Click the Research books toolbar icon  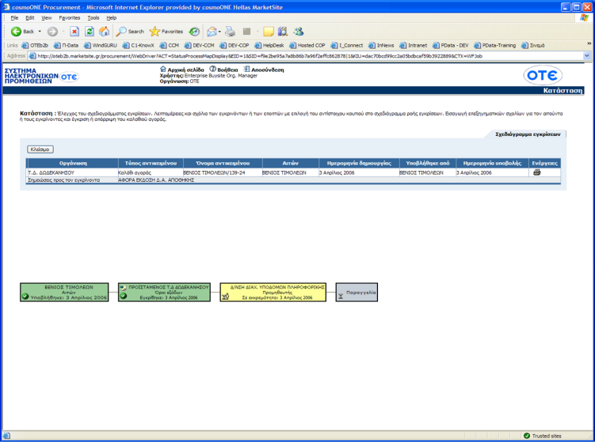[x=283, y=32]
